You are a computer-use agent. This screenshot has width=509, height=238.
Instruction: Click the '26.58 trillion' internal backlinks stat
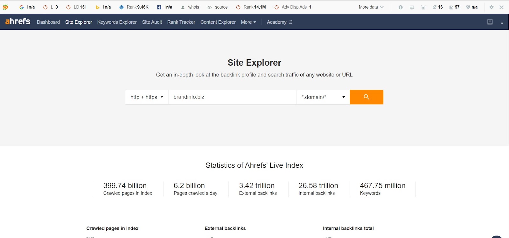pyautogui.click(x=318, y=185)
